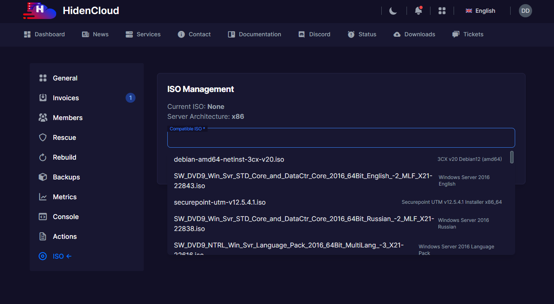Image resolution: width=554 pixels, height=304 pixels.
Task: Click the DD user avatar
Action: 525,11
